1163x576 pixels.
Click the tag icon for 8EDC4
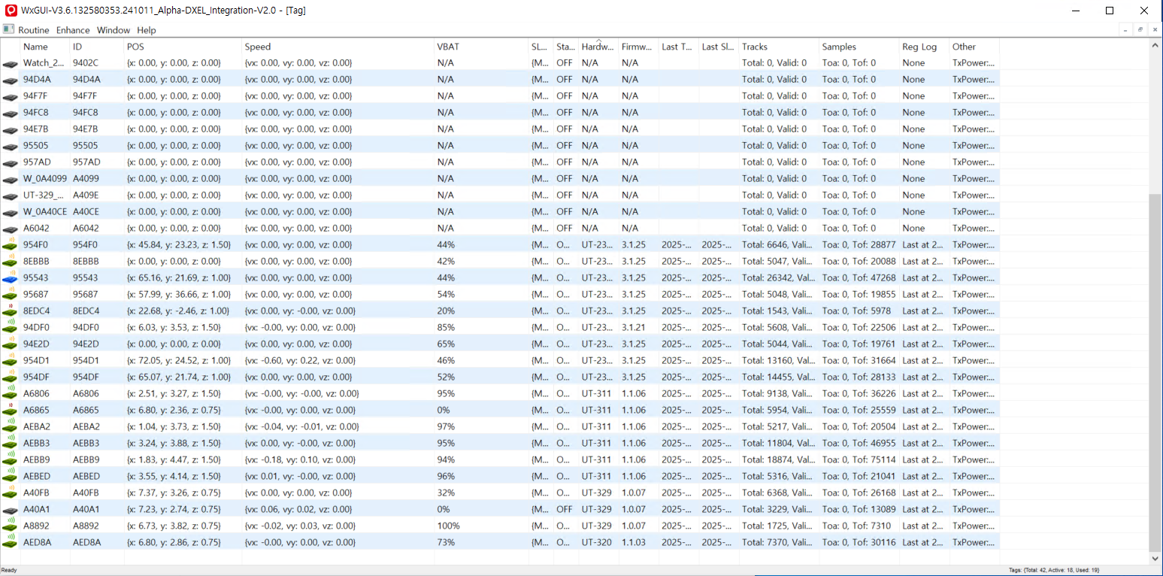(x=10, y=311)
